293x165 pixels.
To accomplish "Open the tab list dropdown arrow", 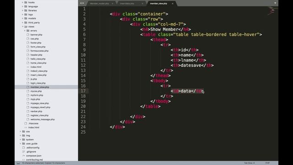I will coord(275,3).
